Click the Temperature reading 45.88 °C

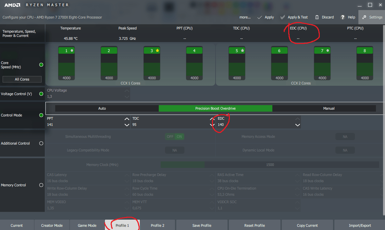(71, 38)
